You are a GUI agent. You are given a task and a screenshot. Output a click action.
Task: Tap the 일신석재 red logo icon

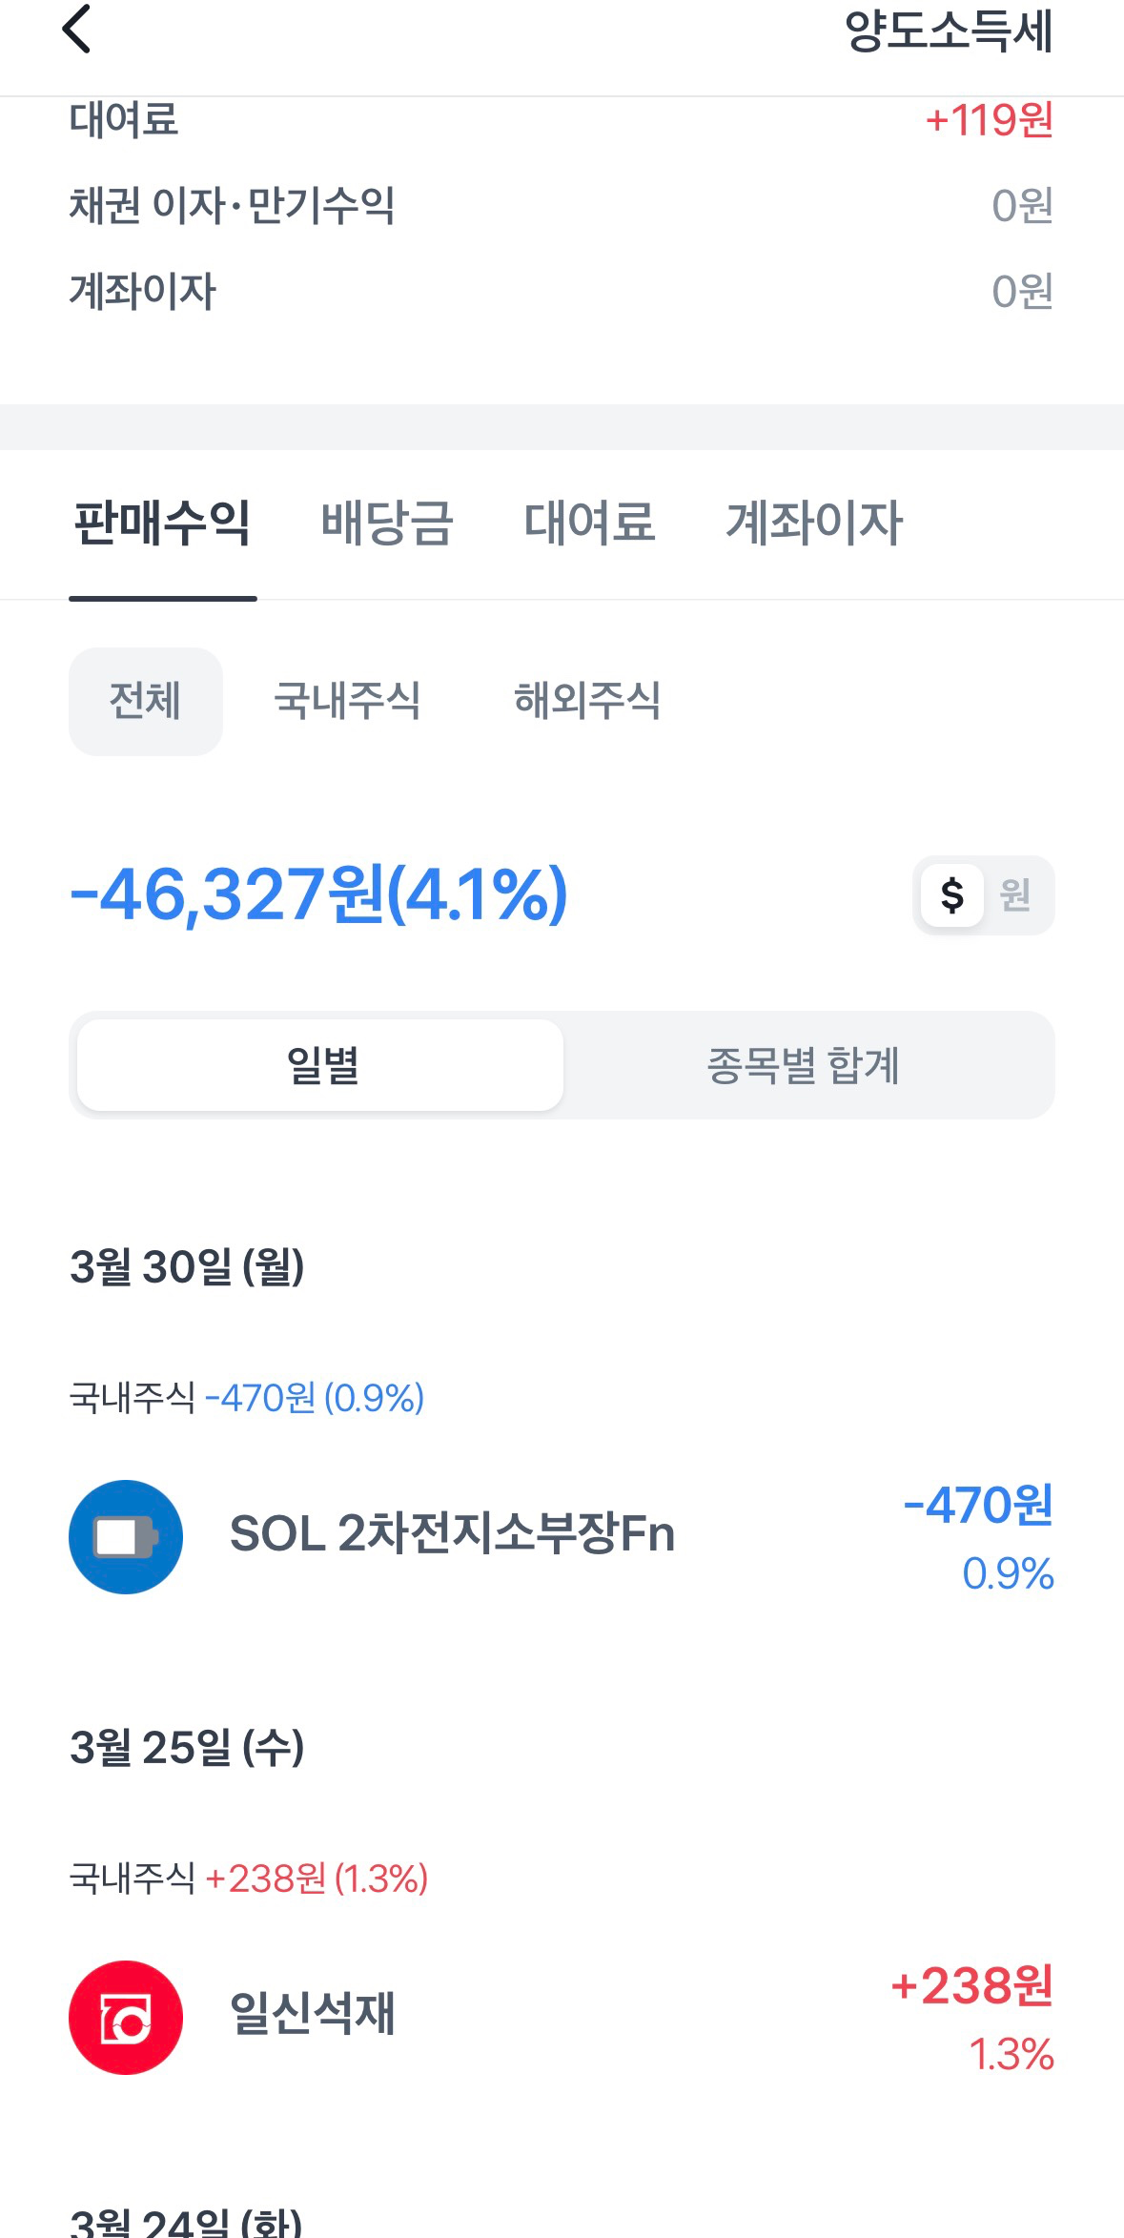pyautogui.click(x=126, y=2017)
